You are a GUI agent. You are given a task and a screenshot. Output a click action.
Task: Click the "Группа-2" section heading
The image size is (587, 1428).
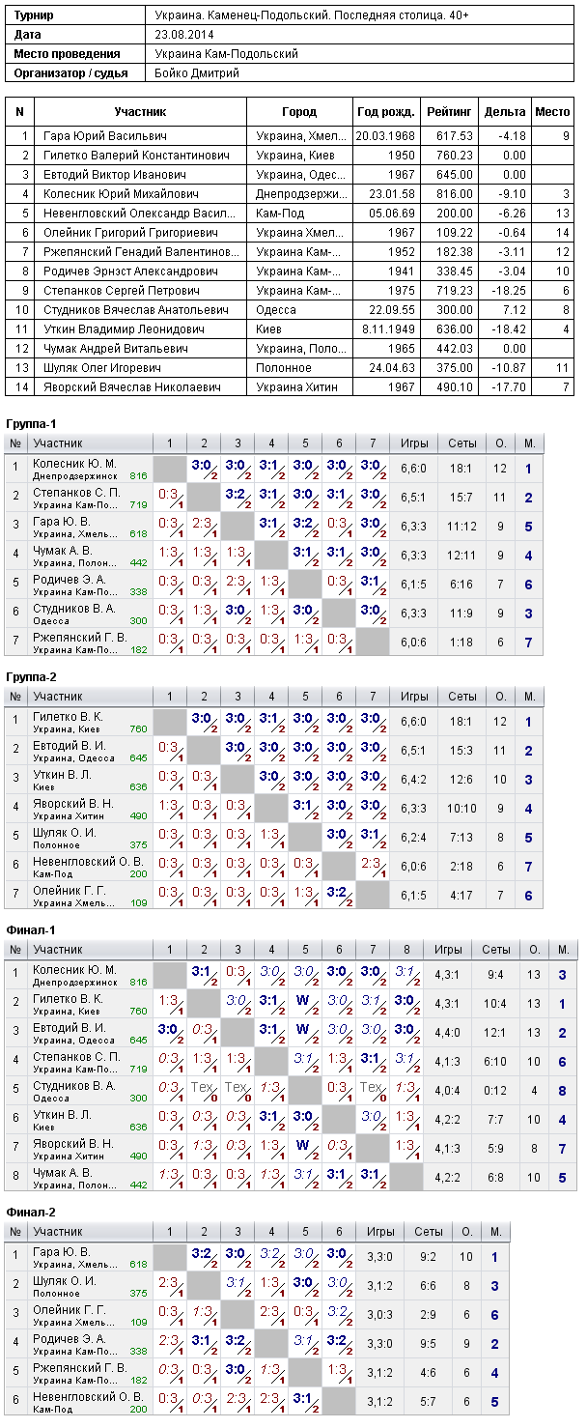(32, 677)
